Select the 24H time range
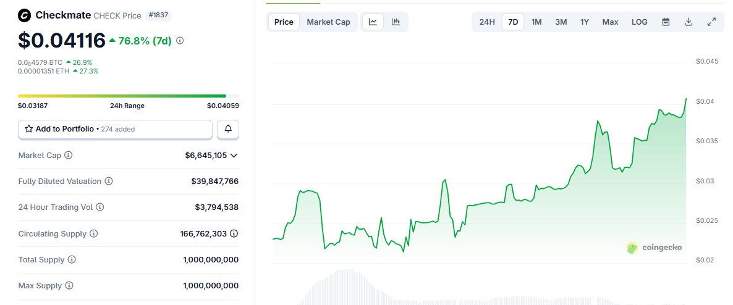 point(487,22)
